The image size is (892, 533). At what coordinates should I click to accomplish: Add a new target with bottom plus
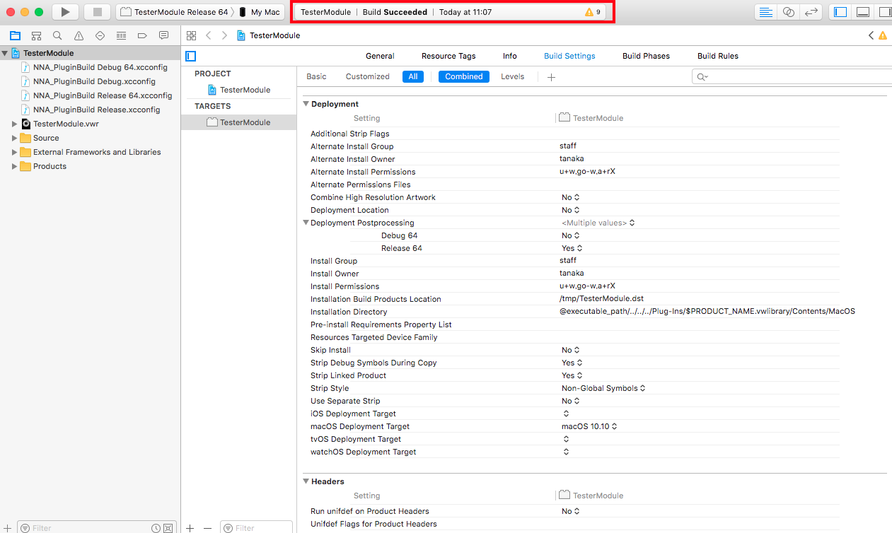tap(190, 528)
